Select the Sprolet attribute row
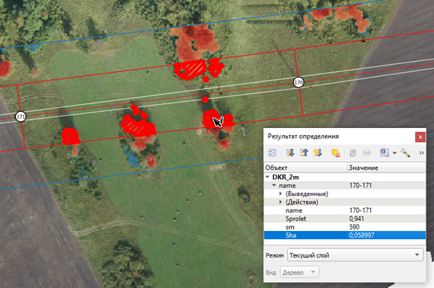Screen dimensions: 434x288 [x=344, y=218]
